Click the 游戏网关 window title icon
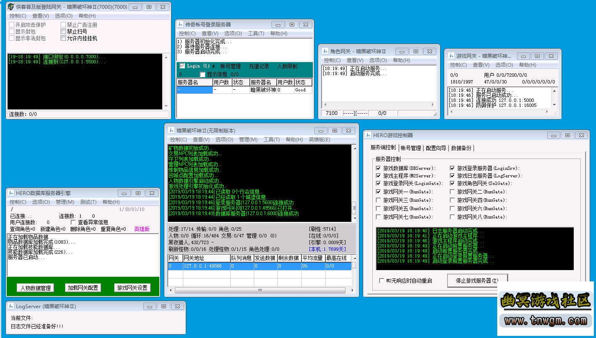Viewport: 596px width, 338px height. tap(451, 56)
